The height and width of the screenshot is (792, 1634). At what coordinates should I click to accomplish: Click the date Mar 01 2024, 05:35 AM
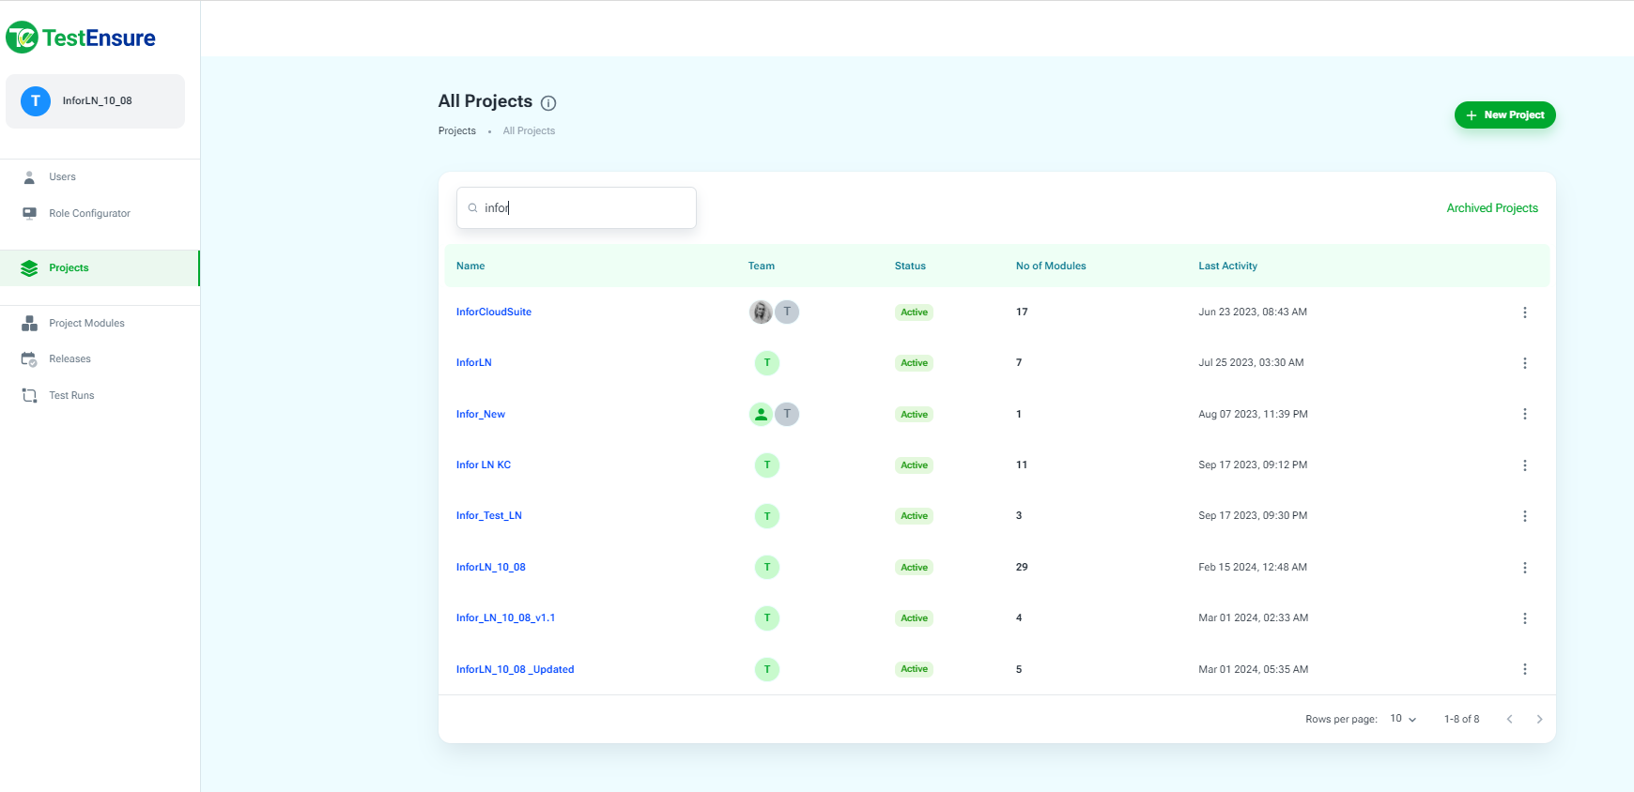click(1254, 669)
